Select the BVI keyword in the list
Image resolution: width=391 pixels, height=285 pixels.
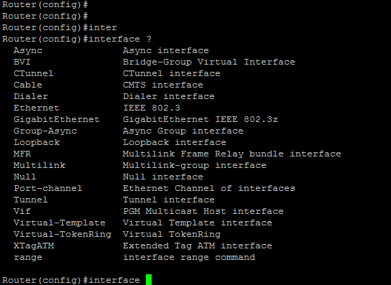[x=22, y=62]
